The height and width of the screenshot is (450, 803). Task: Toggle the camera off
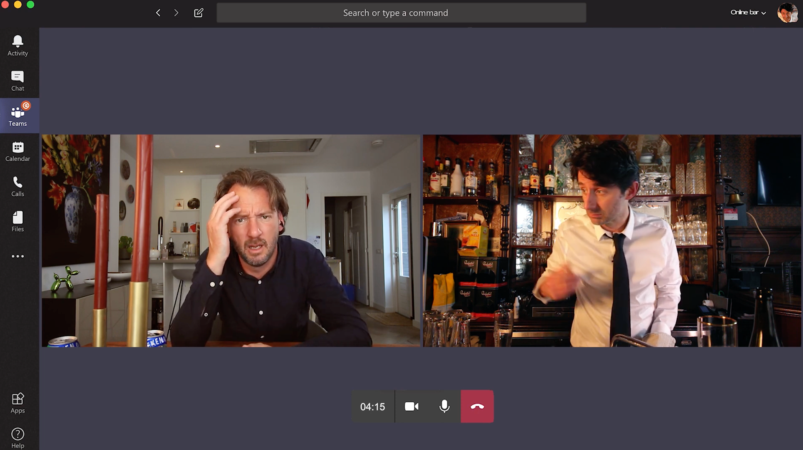click(x=412, y=406)
